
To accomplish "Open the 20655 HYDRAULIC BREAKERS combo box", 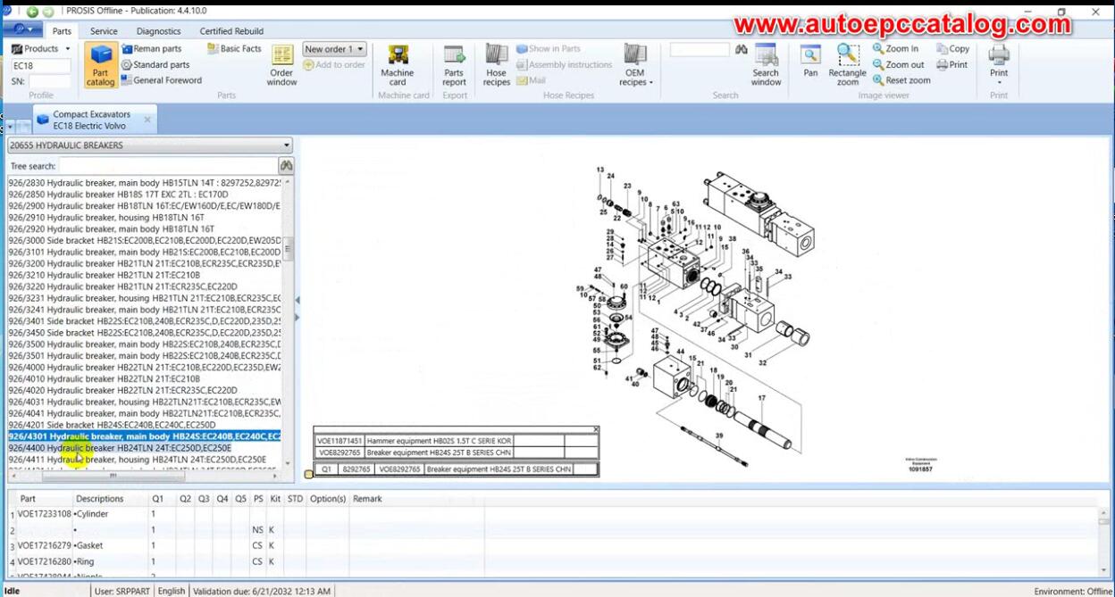I will (x=150, y=145).
